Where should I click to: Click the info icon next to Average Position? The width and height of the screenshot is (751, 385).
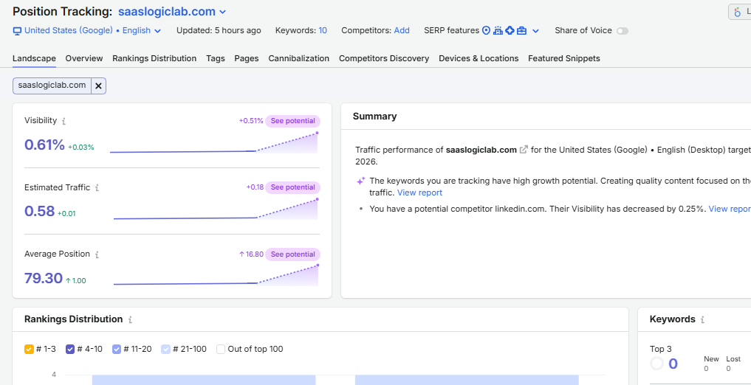pyautogui.click(x=97, y=254)
